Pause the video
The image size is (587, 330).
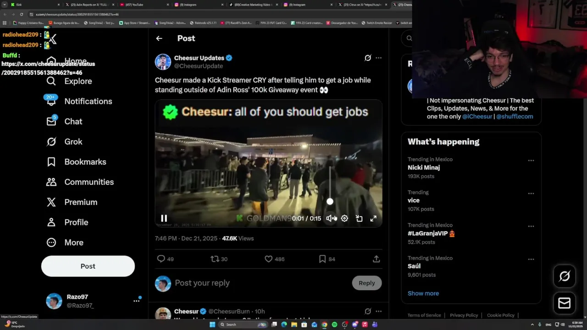click(x=164, y=219)
